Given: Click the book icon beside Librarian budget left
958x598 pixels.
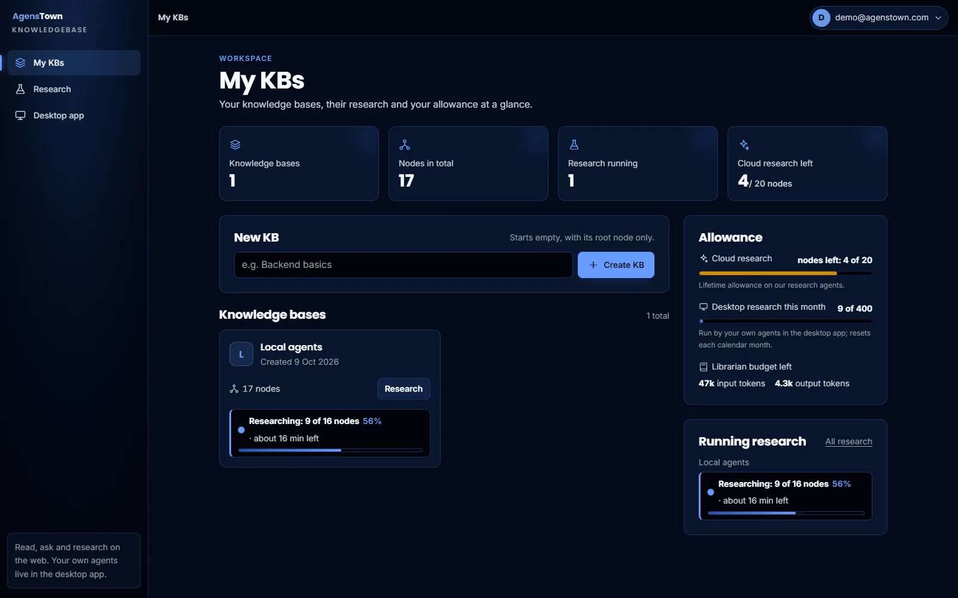Looking at the screenshot, I should [x=704, y=367].
